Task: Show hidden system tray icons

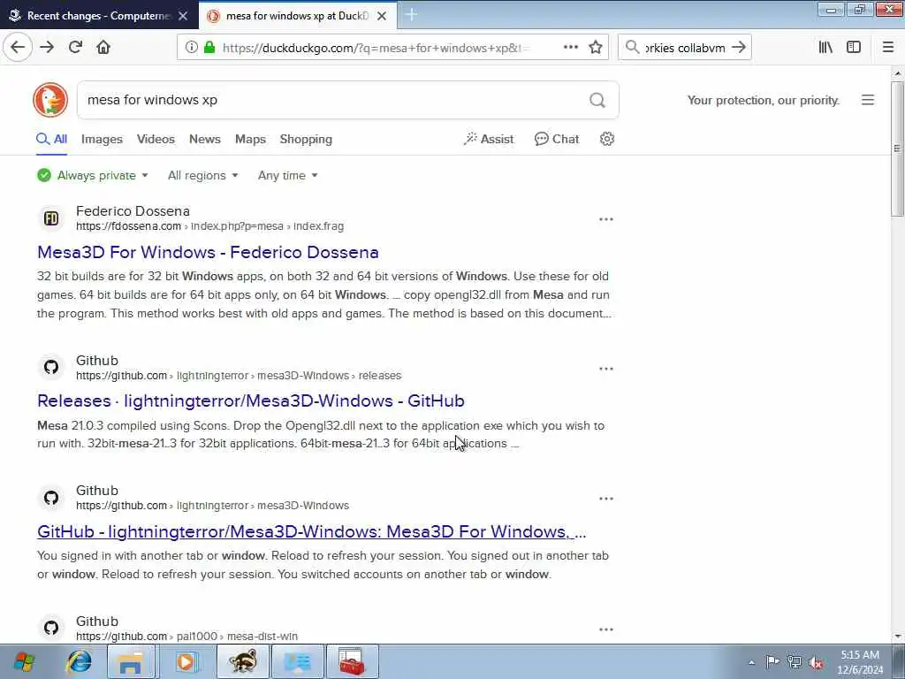Action: point(751,662)
